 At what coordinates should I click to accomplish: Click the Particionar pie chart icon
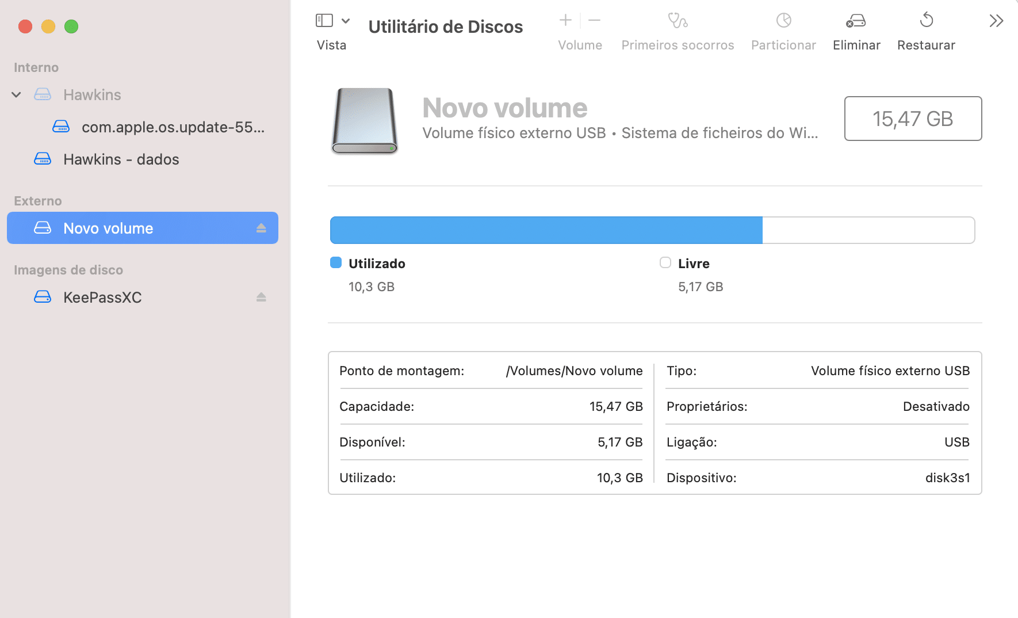[x=783, y=21]
